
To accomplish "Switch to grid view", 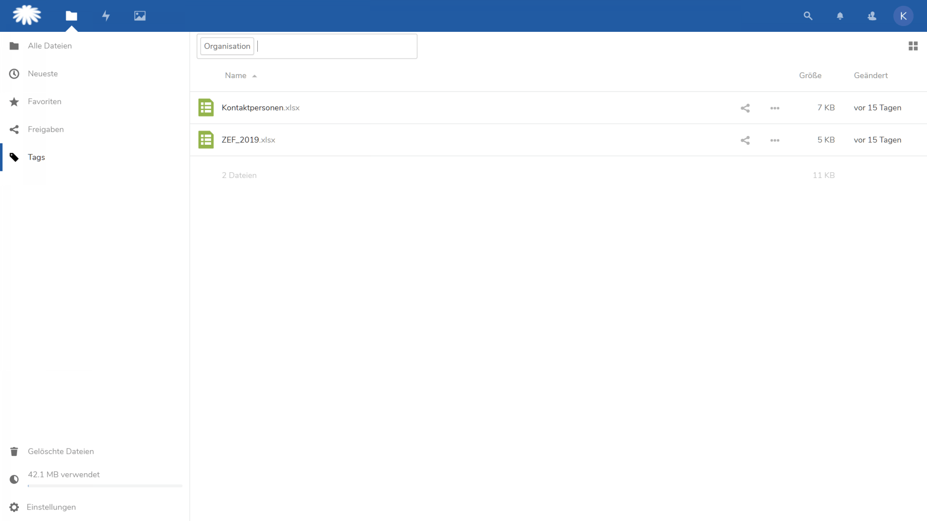I will [x=913, y=46].
